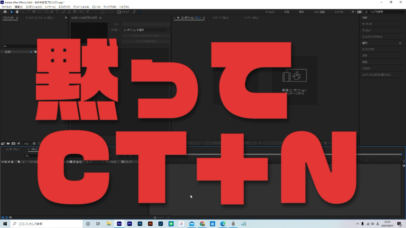Switch to the デフォルト workspace
The image size is (406, 228).
[270, 12]
